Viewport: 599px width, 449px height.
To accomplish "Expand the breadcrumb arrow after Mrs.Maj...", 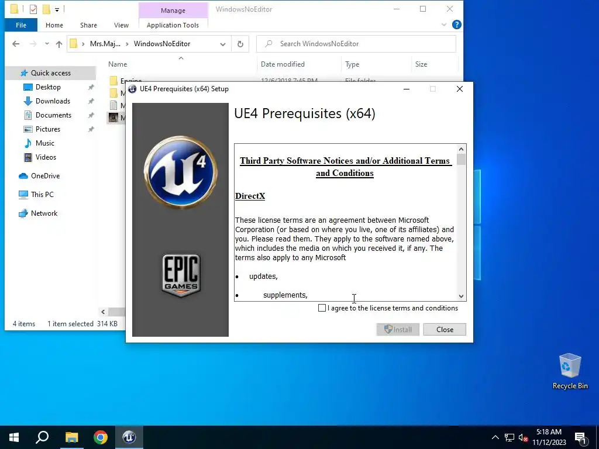I will pyautogui.click(x=127, y=44).
